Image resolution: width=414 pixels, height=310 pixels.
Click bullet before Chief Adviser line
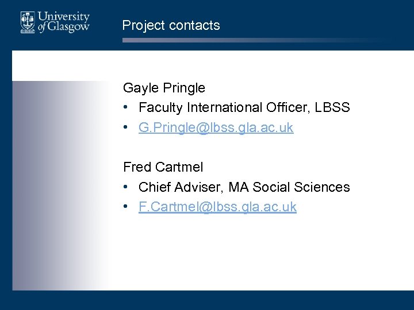(126, 187)
